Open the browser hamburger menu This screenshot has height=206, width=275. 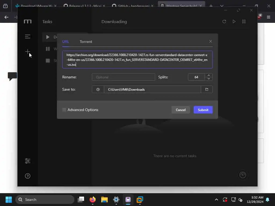point(269,17)
